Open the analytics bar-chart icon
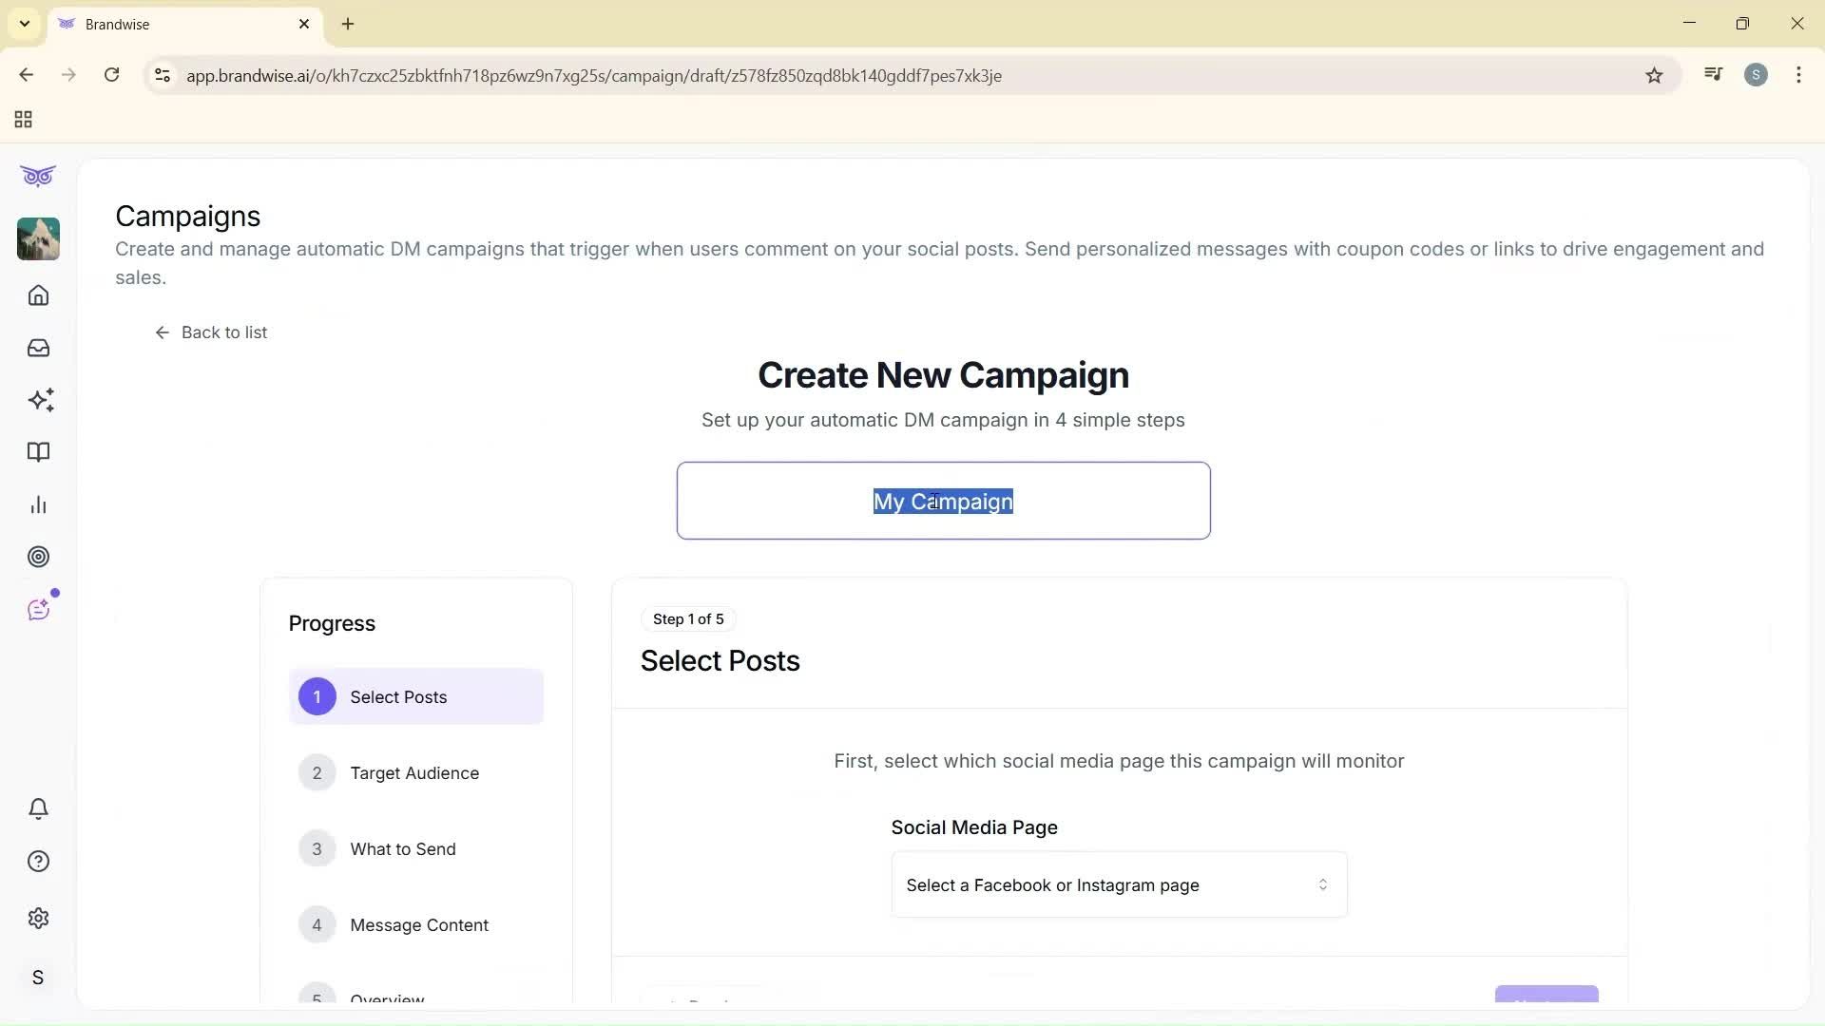The height and width of the screenshot is (1026, 1825). click(38, 504)
